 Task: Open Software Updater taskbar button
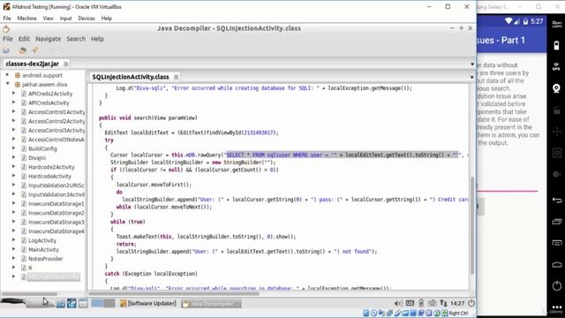148,304
